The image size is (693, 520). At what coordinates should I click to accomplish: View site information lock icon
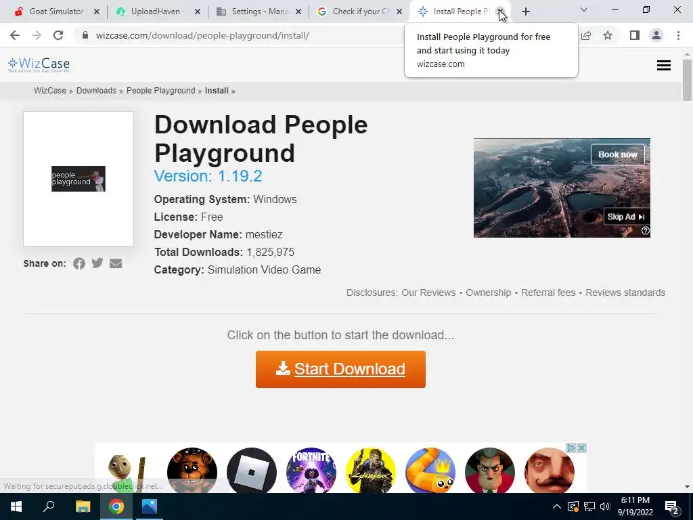pyautogui.click(x=85, y=35)
